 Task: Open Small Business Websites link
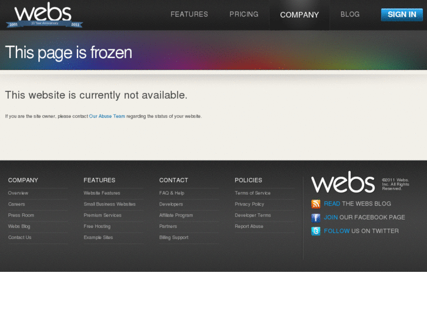(109, 204)
